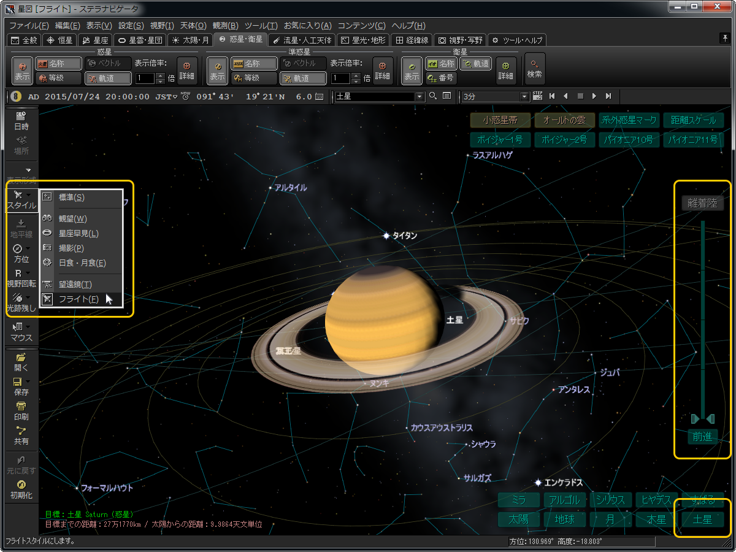736x552 pixels.
Task: Fly to 土星 using bottom button
Action: pyautogui.click(x=703, y=519)
